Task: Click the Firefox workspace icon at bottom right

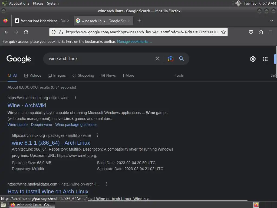Action: tap(256, 205)
